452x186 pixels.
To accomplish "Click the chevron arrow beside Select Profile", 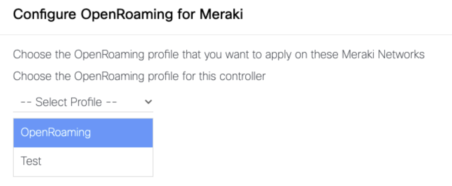I will pyautogui.click(x=148, y=102).
